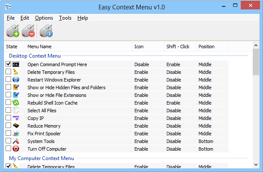Viewport: 263px width, 172px height.
Task: Click Middle position for Select All Files
Action: tap(205, 111)
